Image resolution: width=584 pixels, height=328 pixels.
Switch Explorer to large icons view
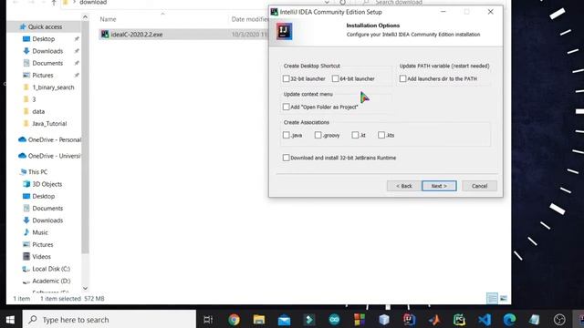pyautogui.click(x=503, y=298)
